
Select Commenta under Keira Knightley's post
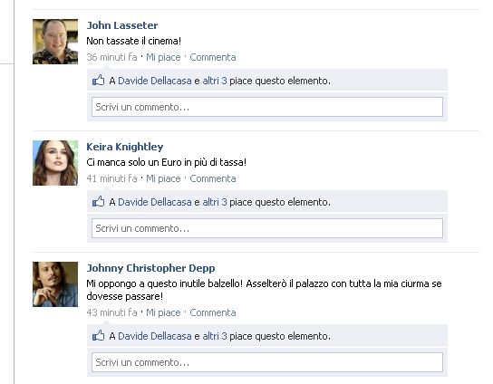click(213, 178)
